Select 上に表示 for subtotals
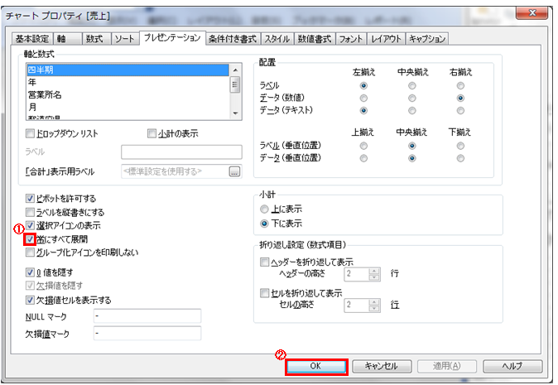558x385 pixels. [265, 209]
